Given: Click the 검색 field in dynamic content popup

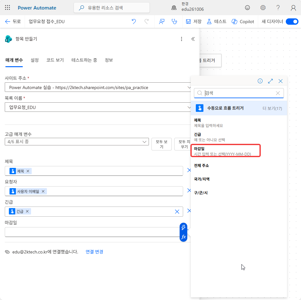Looking at the screenshot, I should 239,93.
